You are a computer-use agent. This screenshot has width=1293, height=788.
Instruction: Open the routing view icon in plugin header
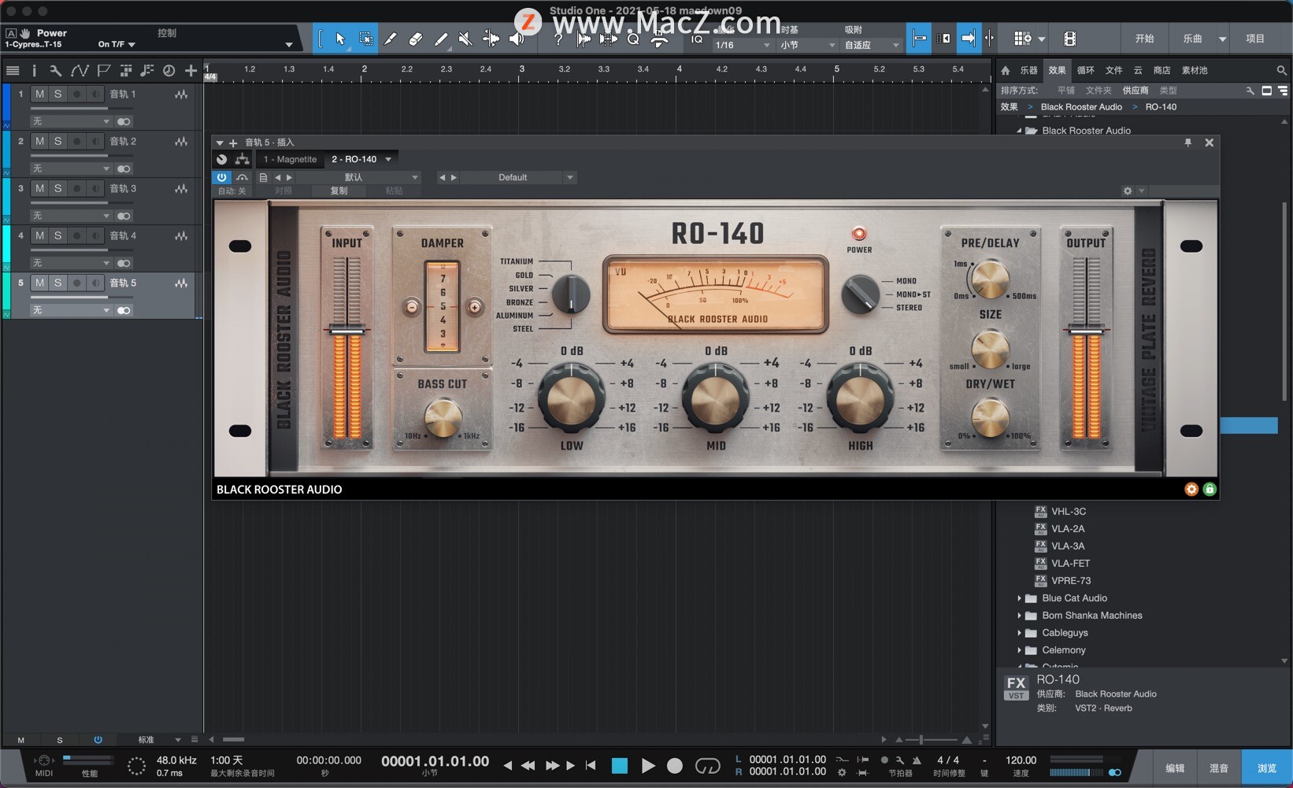point(242,159)
